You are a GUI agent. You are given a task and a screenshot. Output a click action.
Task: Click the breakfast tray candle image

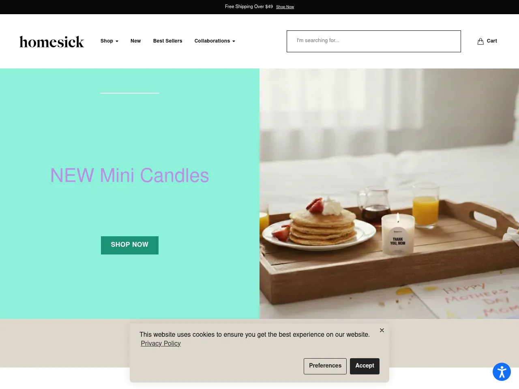pos(389,194)
